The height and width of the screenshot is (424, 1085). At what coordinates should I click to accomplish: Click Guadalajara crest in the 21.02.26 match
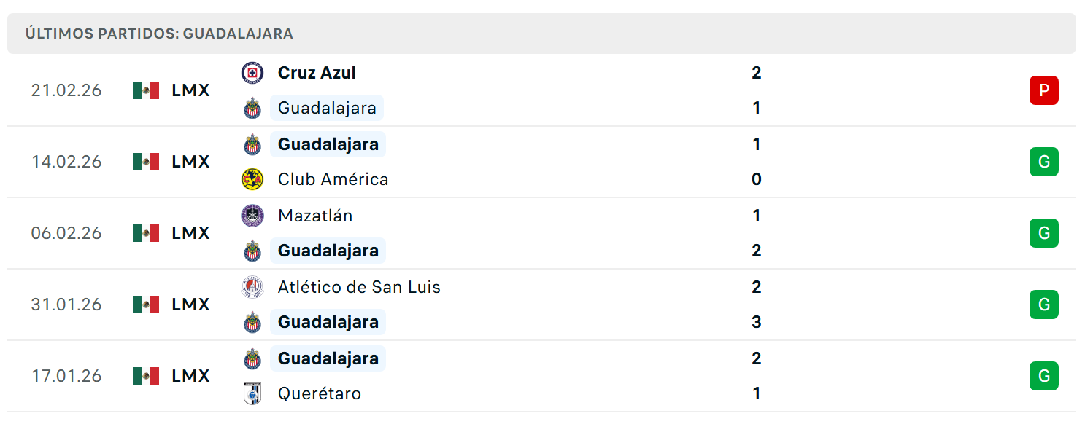(x=252, y=108)
